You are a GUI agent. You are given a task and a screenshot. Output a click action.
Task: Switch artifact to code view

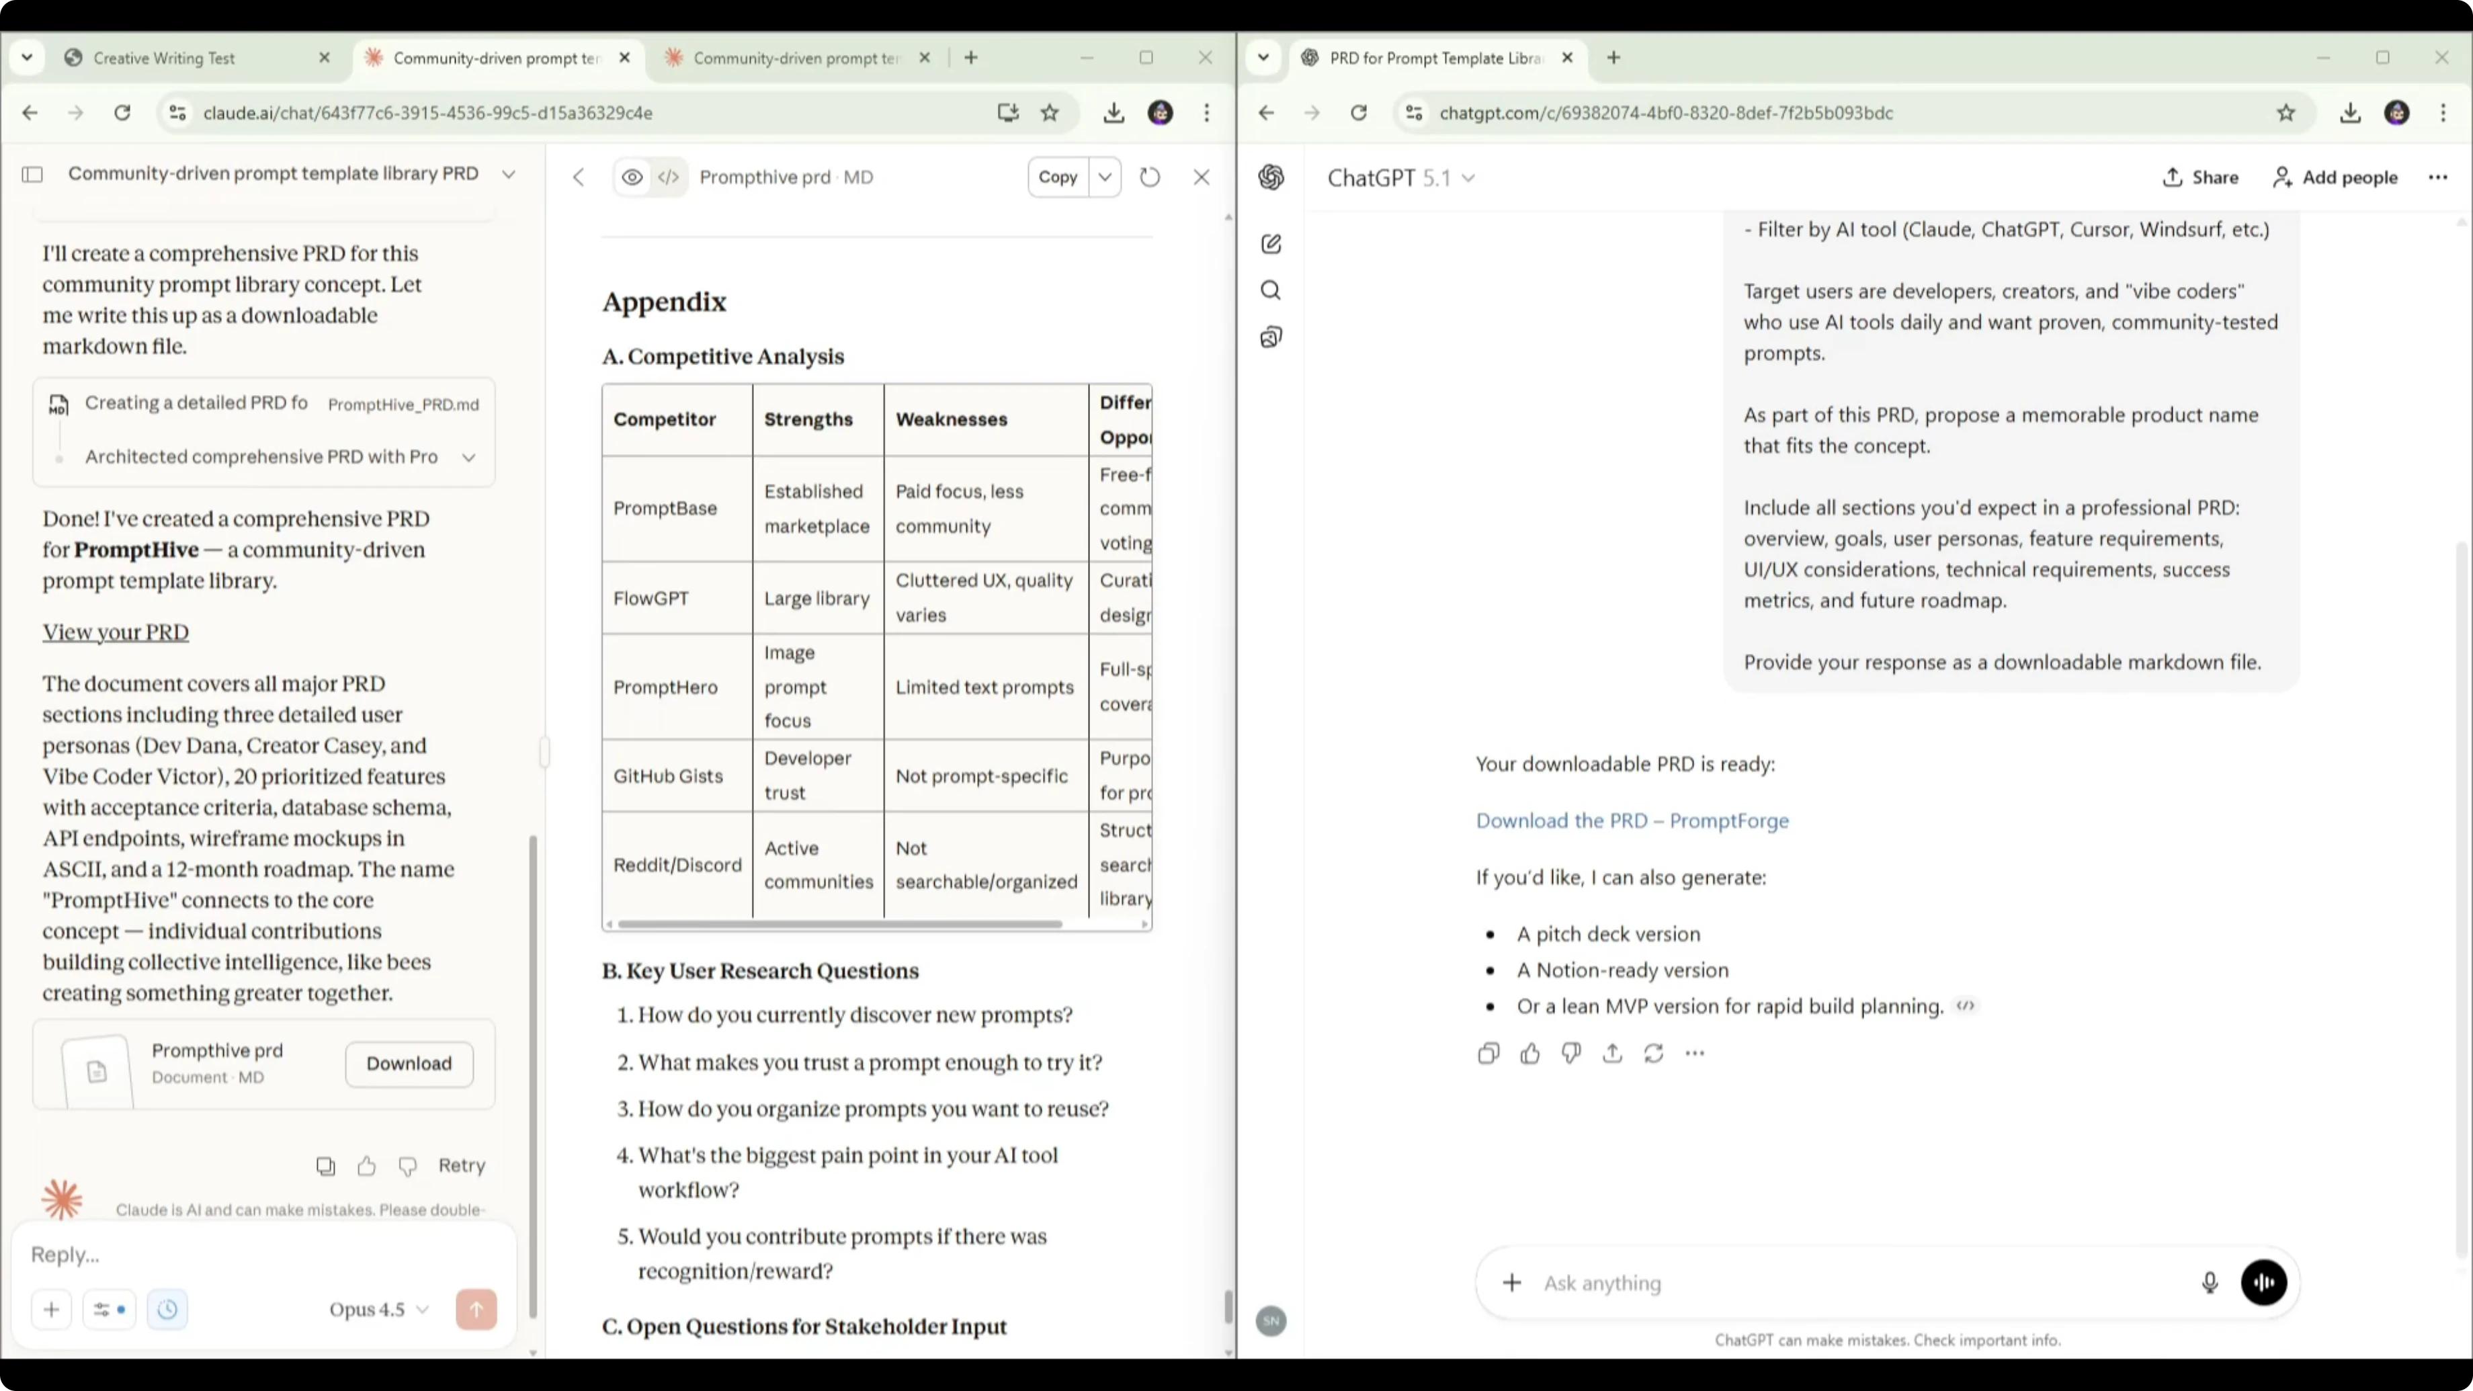tap(668, 177)
